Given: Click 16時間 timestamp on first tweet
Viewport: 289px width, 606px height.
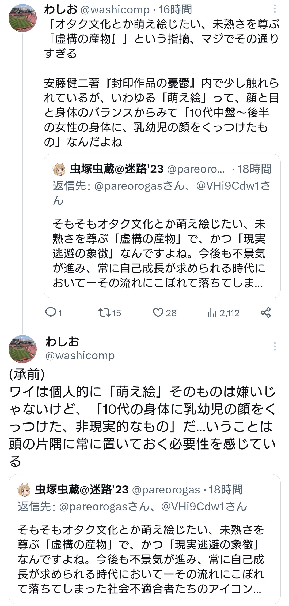Looking at the screenshot, I should coord(175,10).
